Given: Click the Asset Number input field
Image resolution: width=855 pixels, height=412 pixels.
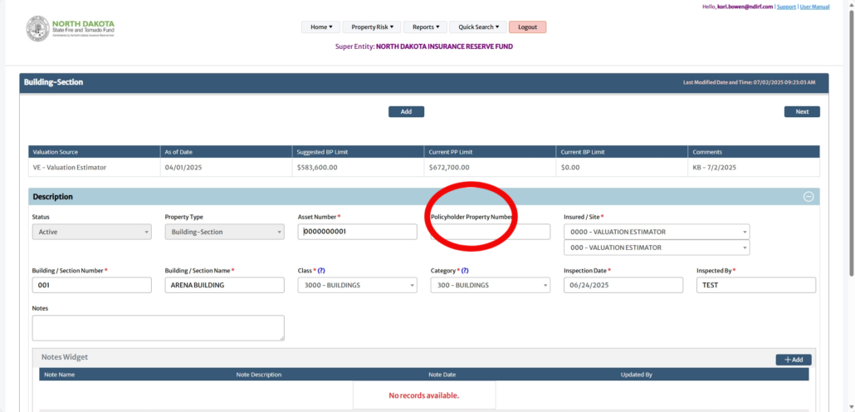Looking at the screenshot, I should [357, 232].
